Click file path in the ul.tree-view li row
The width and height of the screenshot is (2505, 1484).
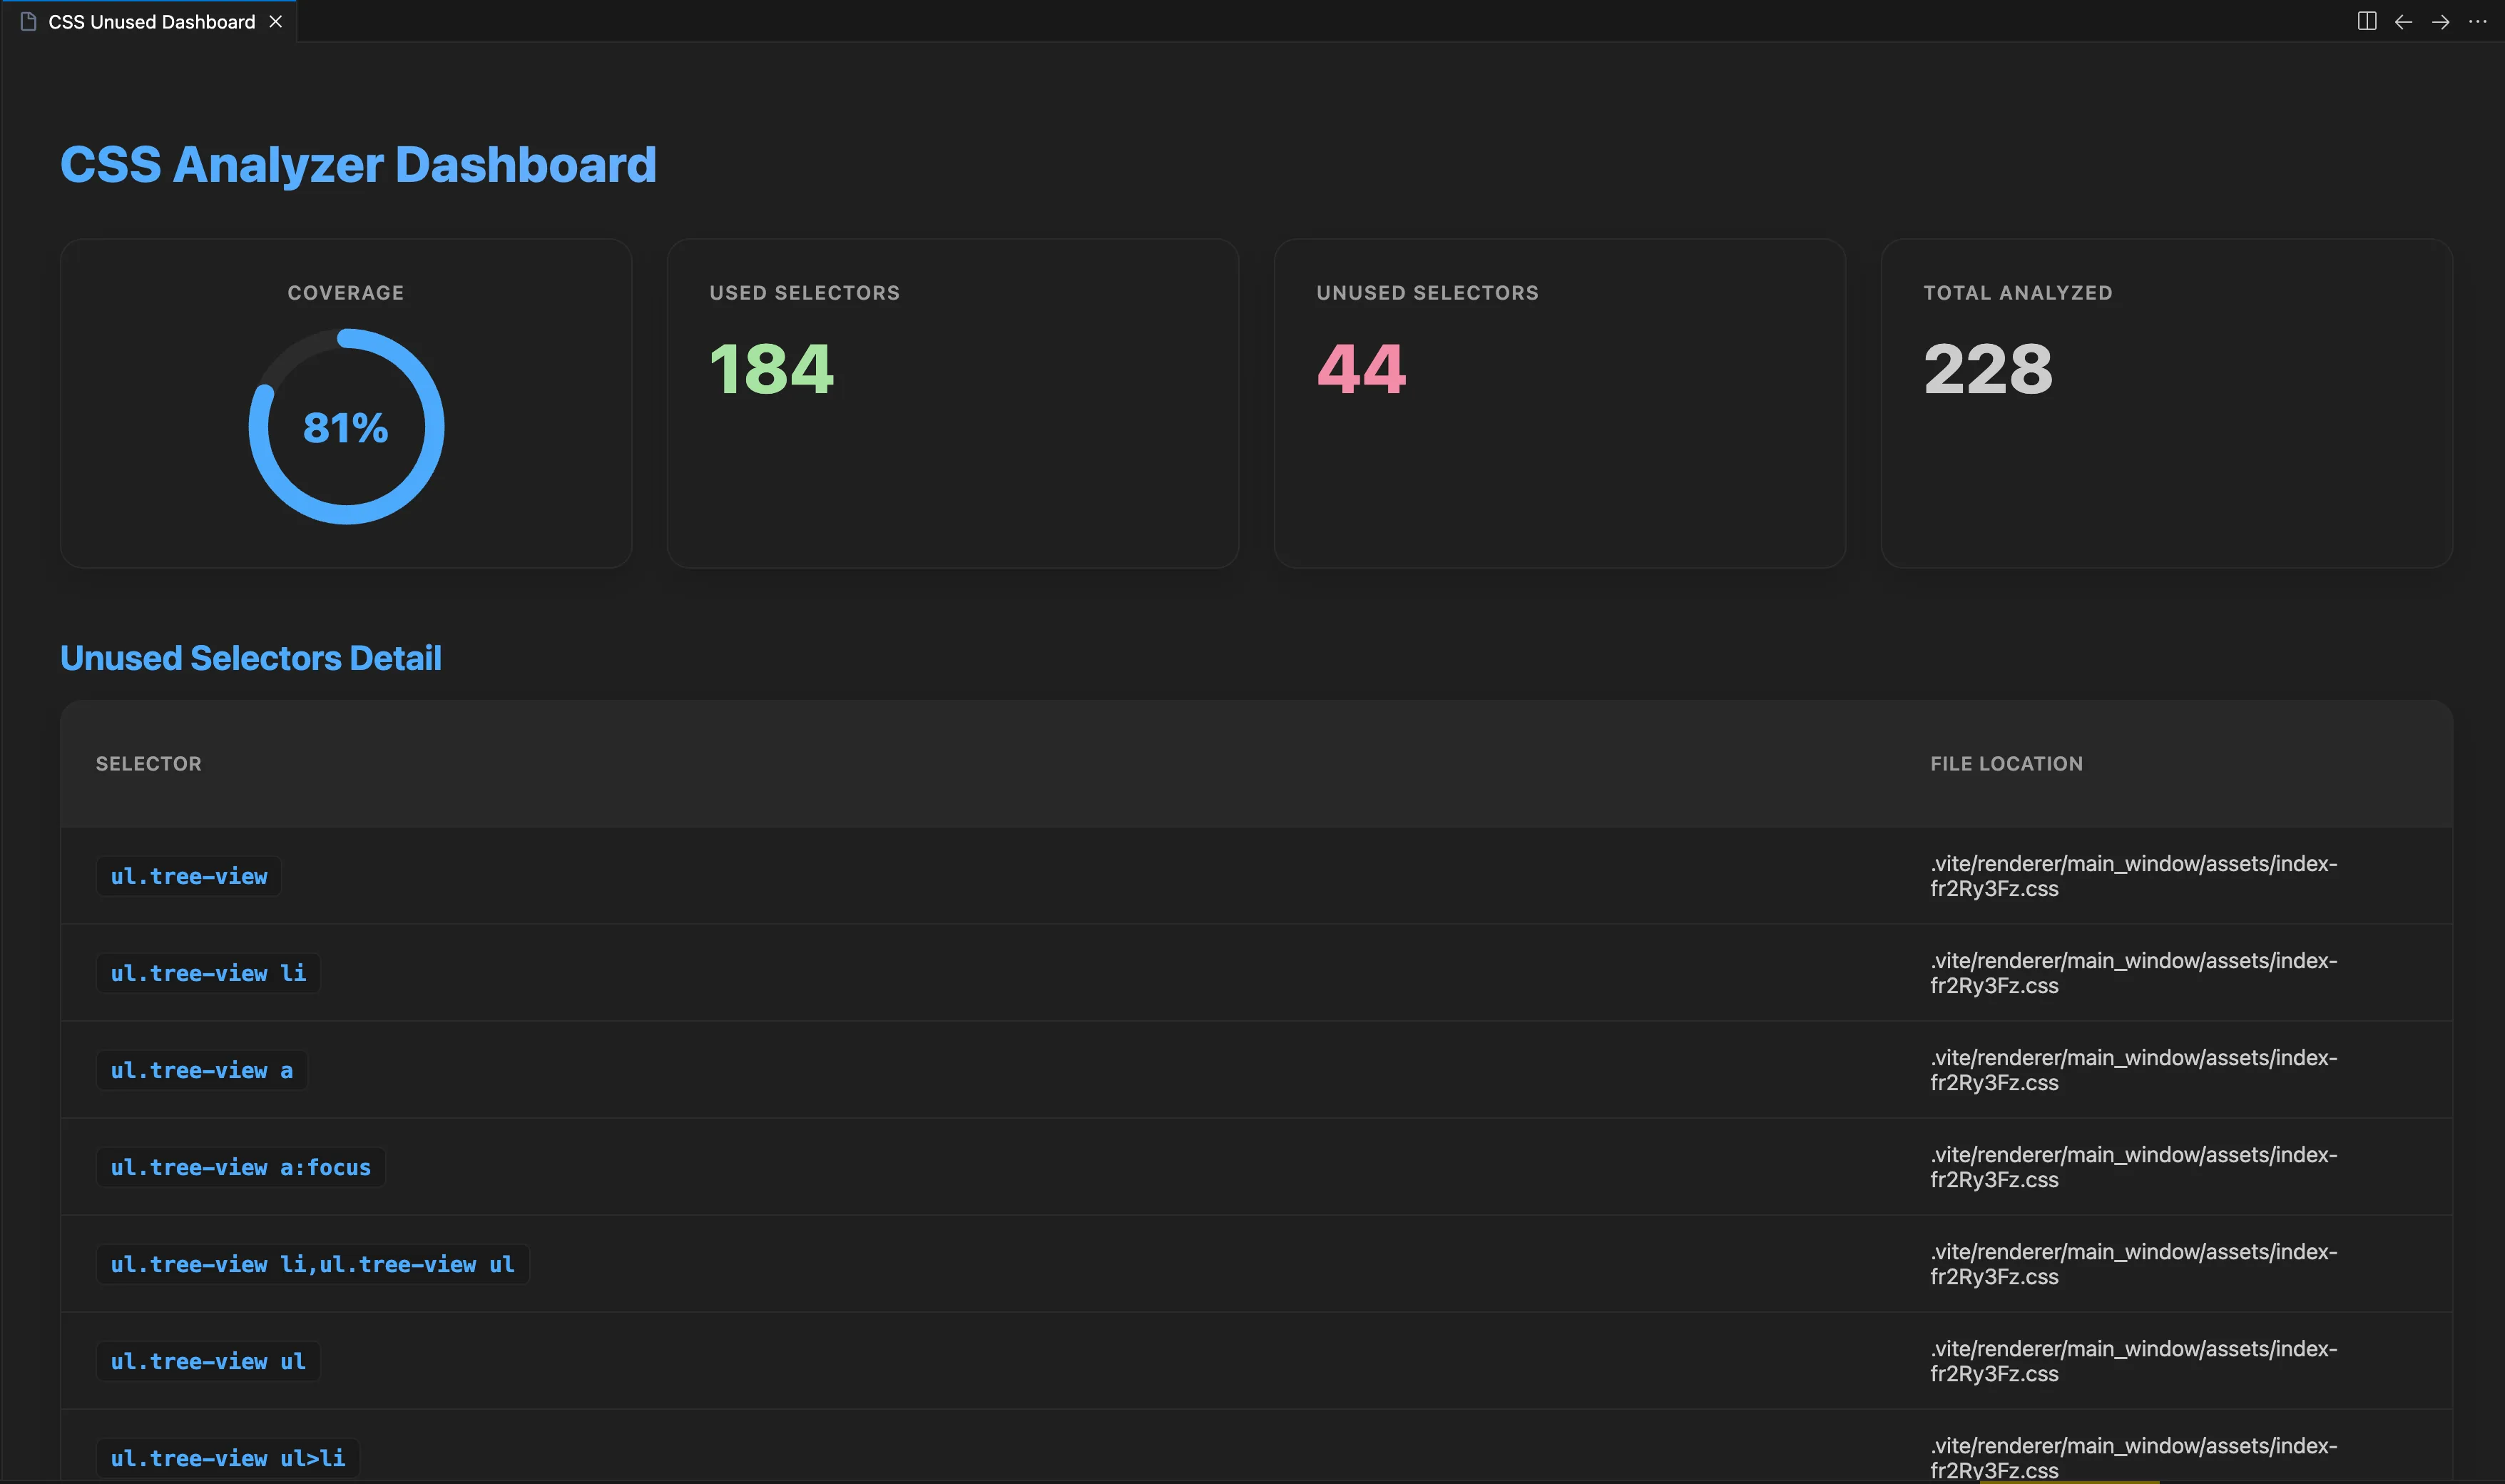(2133, 973)
